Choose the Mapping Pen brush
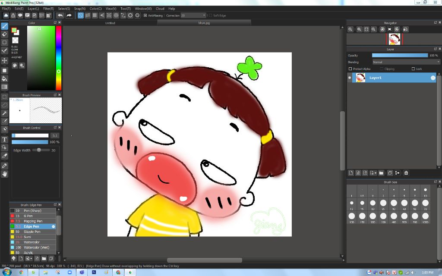This screenshot has width=442, height=276. tap(33, 221)
